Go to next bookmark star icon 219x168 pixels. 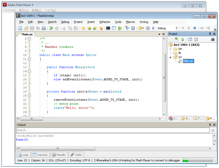point(89,28)
